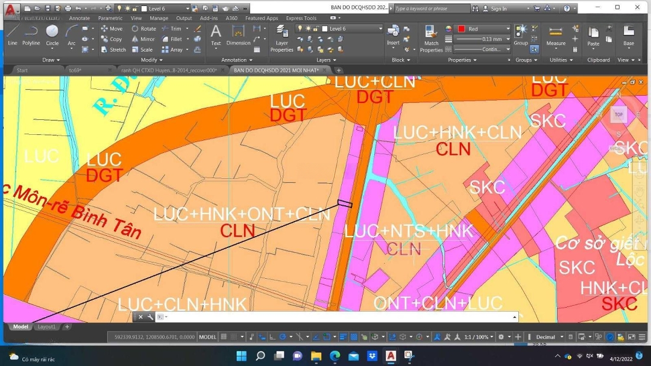The height and width of the screenshot is (366, 651).
Task: Start the Measure utility
Action: (556, 36)
